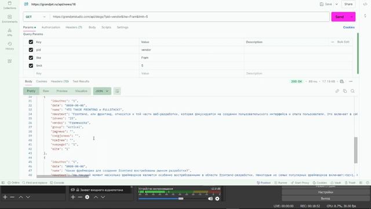371x209 pixels.
Task: Search the response body with magnifier icon
Action: coord(352,91)
